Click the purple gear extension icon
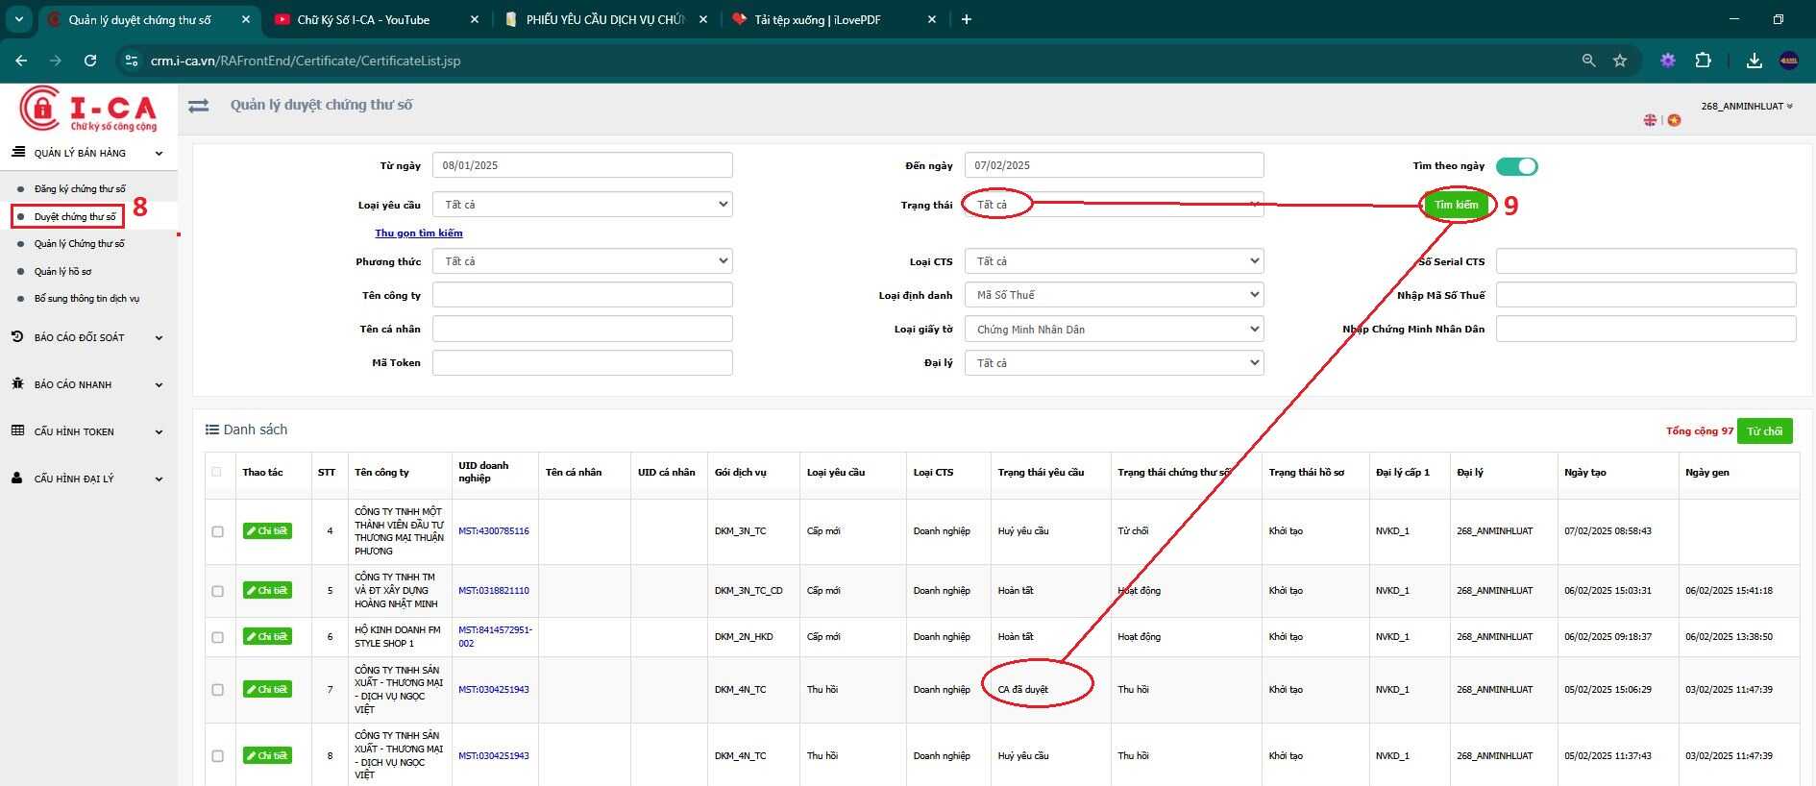The height and width of the screenshot is (786, 1816). click(x=1668, y=61)
